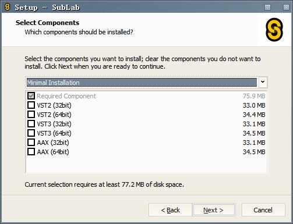Click the greyed Required Component checkbox
The width and height of the screenshot is (293, 224).
(x=31, y=96)
